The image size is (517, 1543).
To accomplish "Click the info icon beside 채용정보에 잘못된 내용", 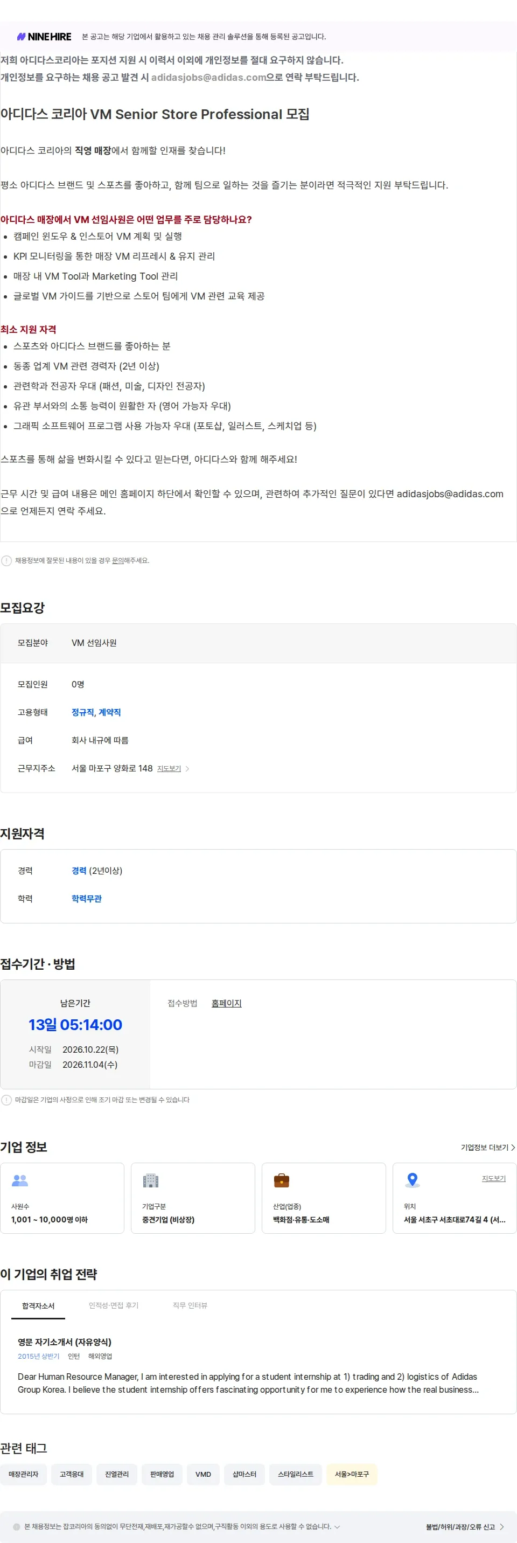I will [x=6, y=561].
